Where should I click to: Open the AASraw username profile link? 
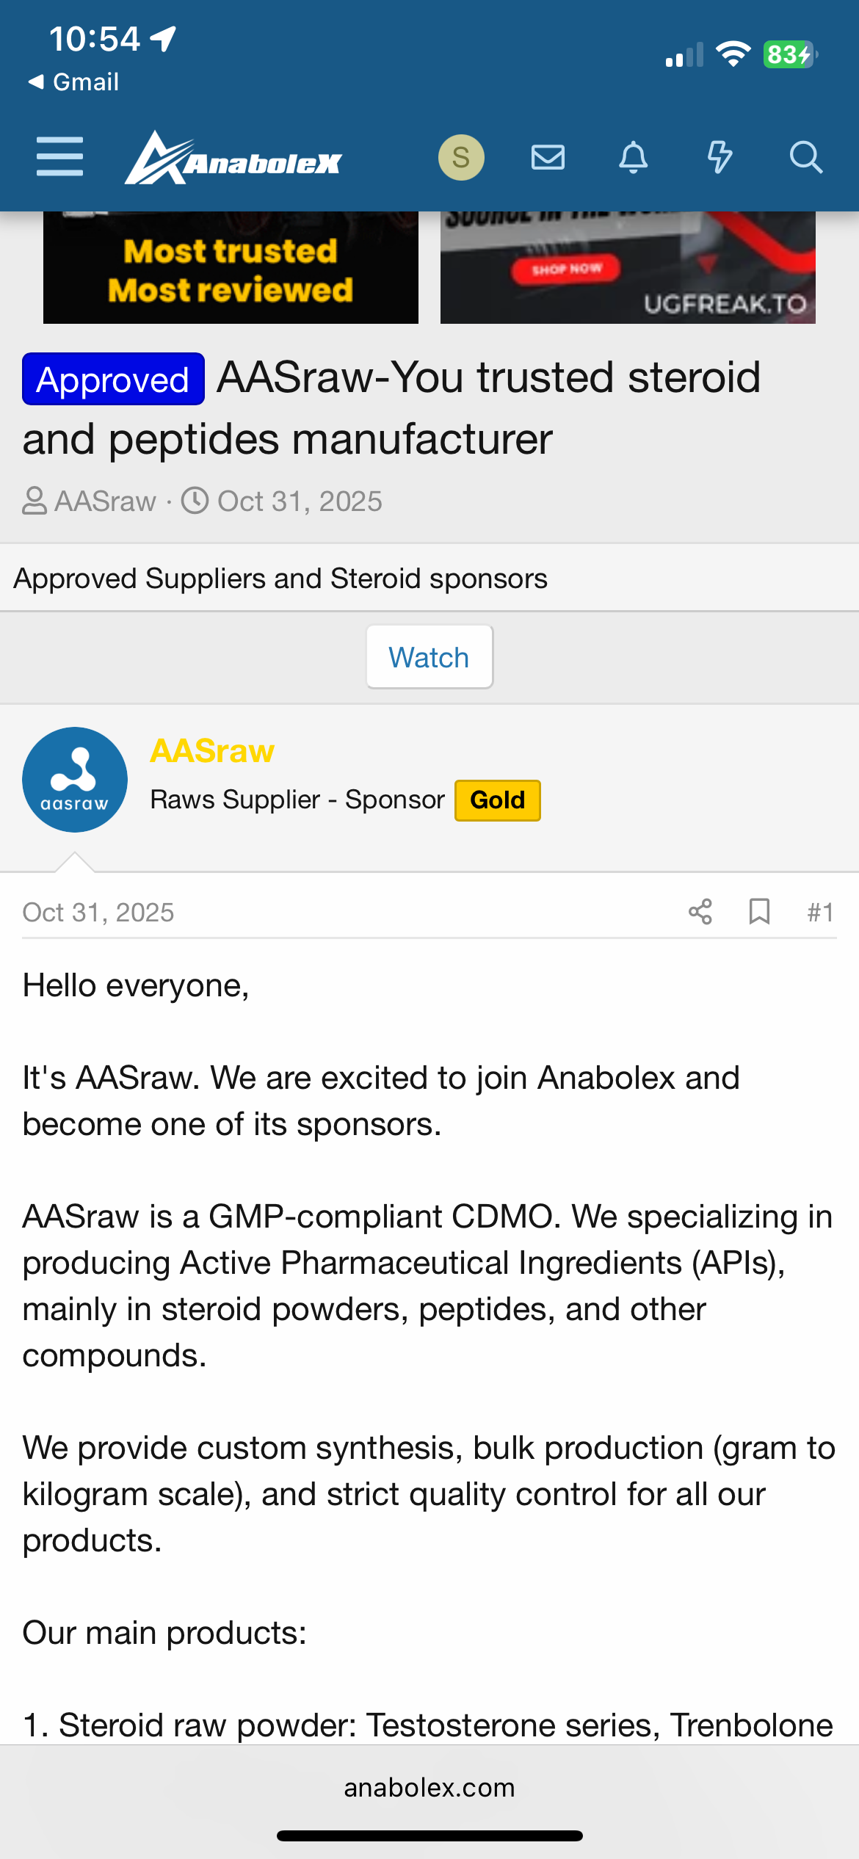pos(212,751)
